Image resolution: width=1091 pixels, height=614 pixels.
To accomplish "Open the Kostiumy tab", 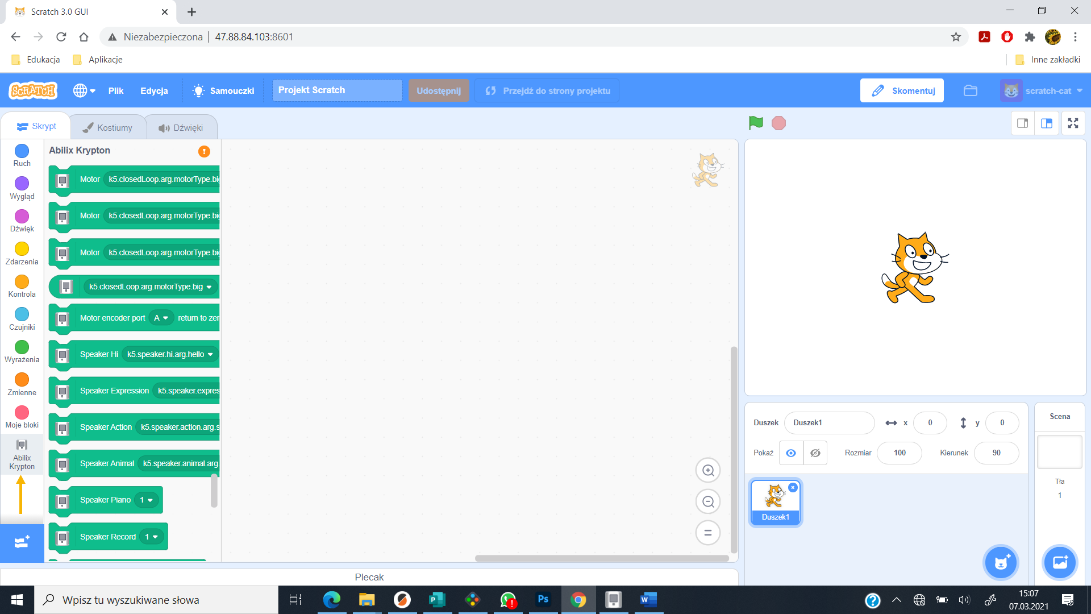I will point(108,127).
